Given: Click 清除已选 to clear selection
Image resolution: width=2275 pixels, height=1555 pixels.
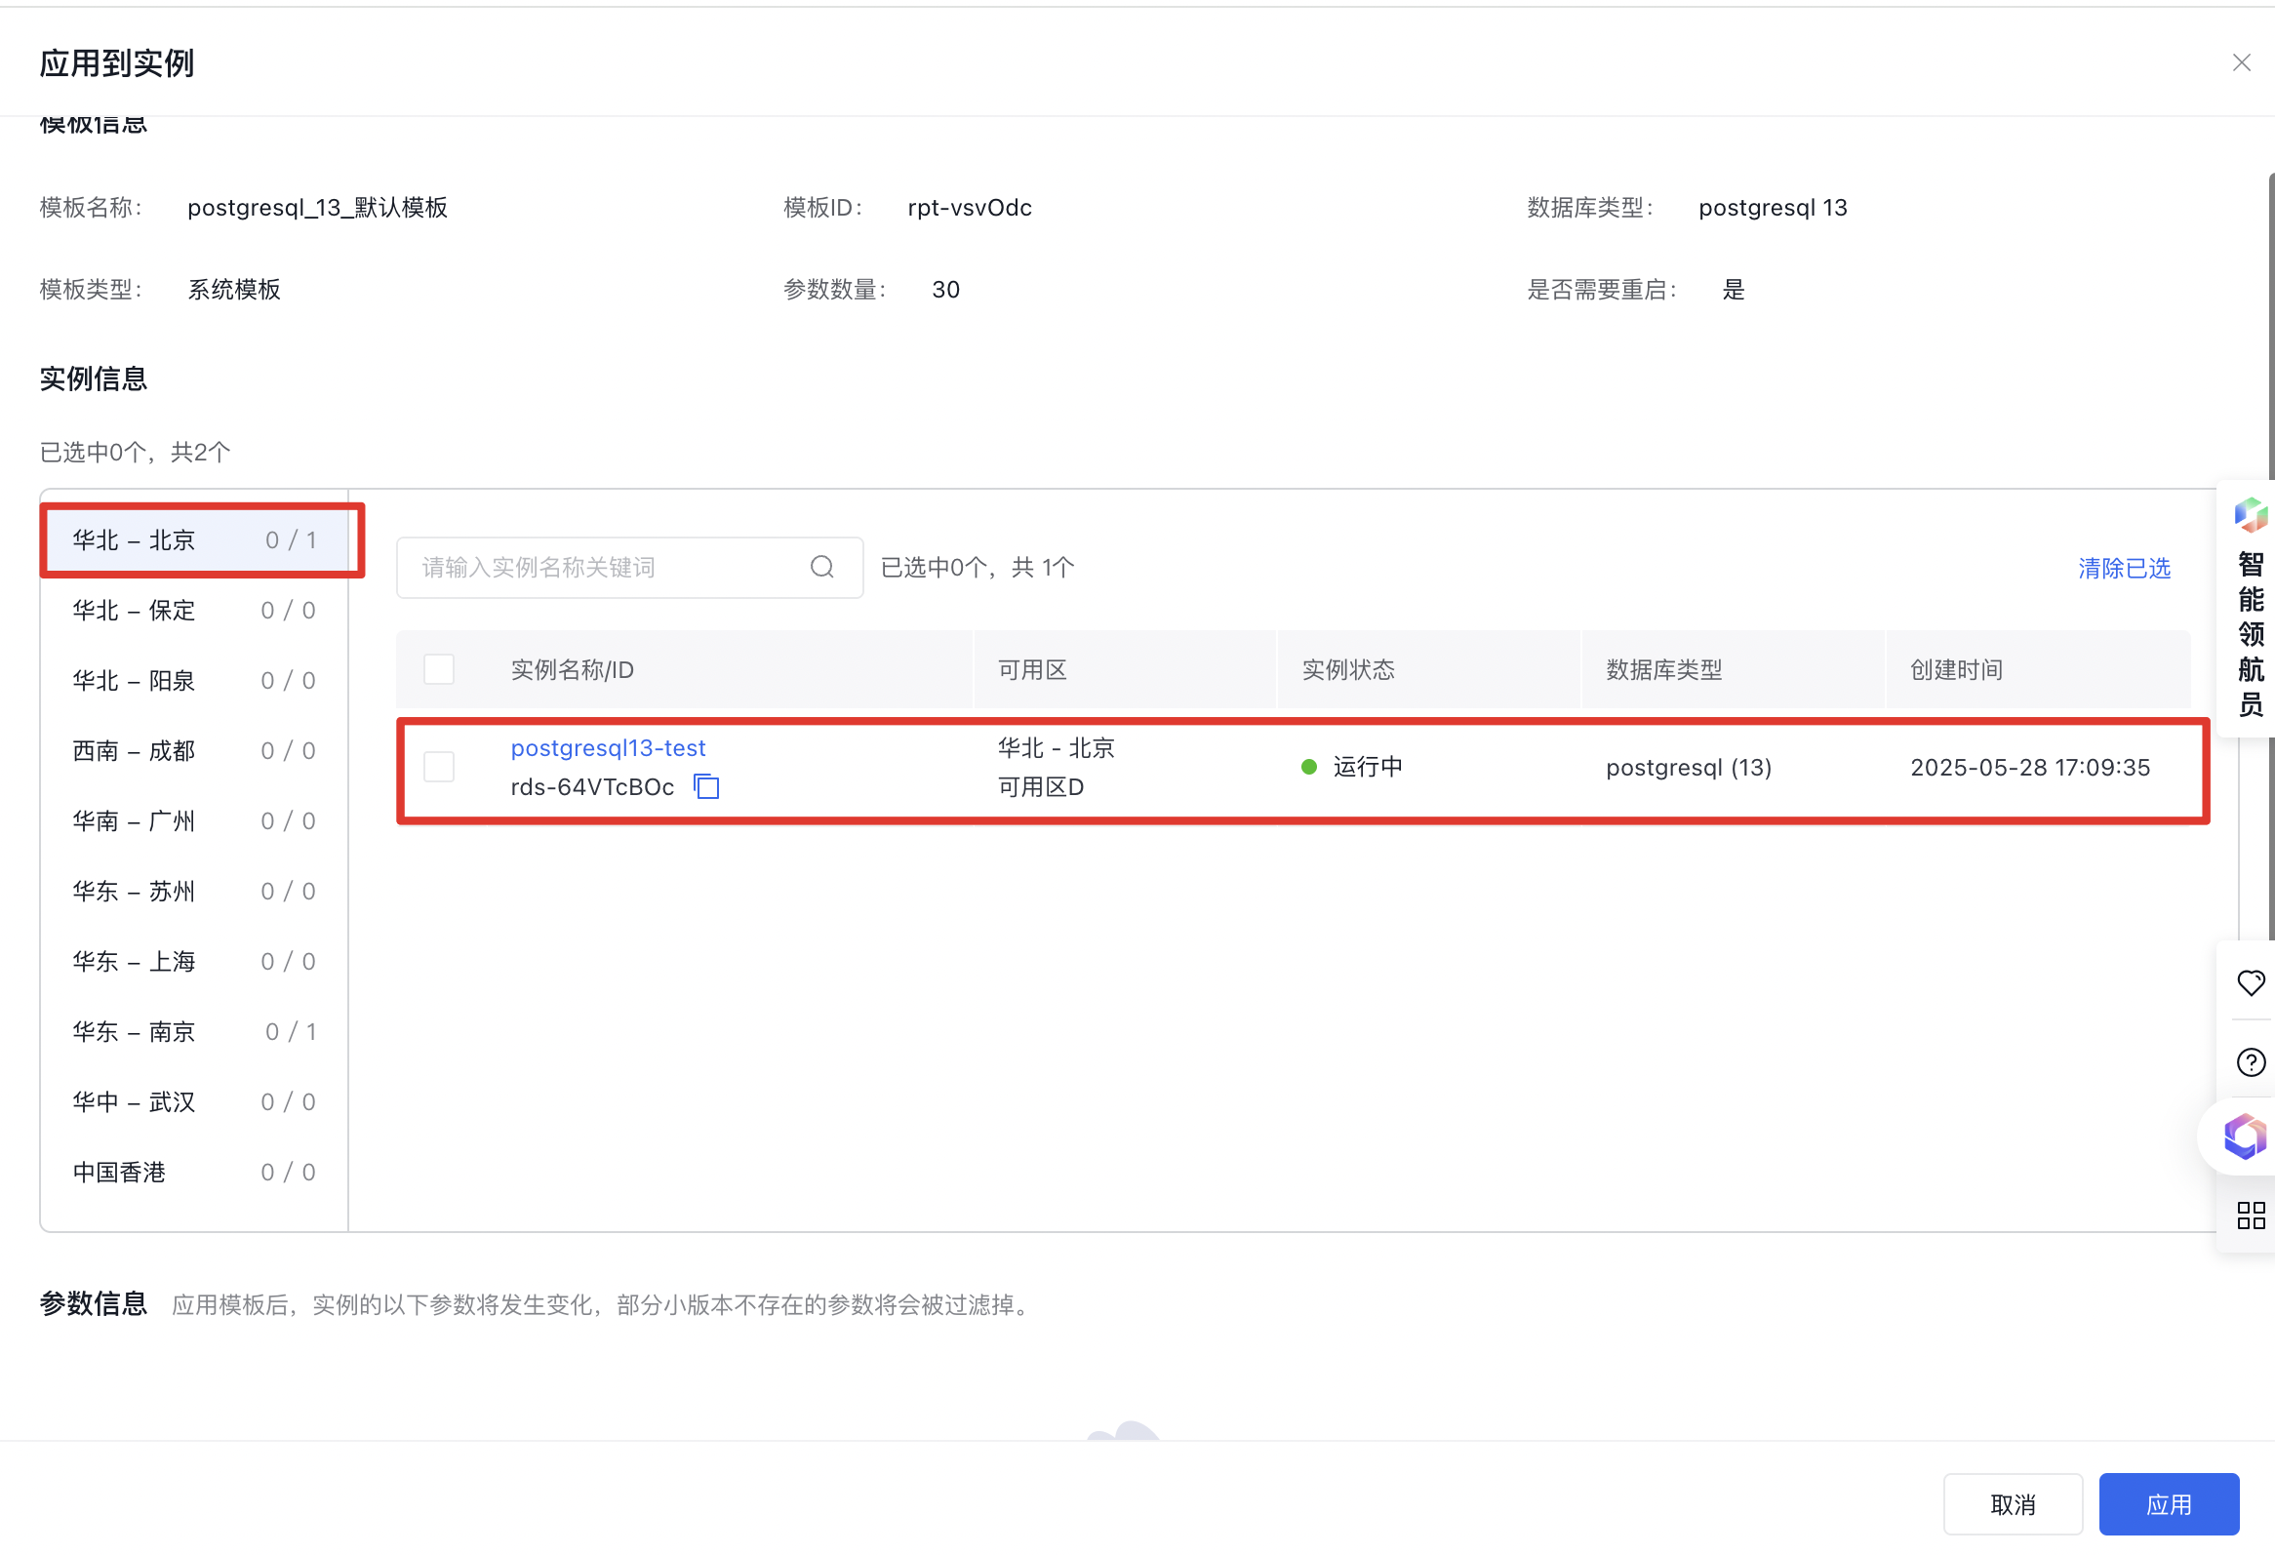Looking at the screenshot, I should (2123, 569).
